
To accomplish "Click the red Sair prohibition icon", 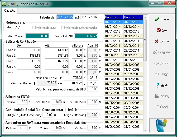I will [x=159, y=30].
